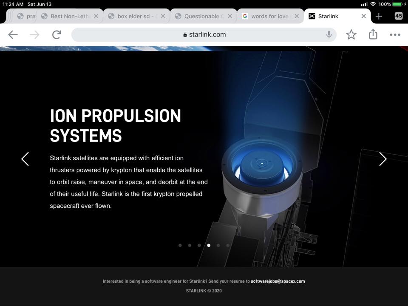Close the 'Questionable' tab
Viewport: 408px width, 306px height.
(x=230, y=16)
